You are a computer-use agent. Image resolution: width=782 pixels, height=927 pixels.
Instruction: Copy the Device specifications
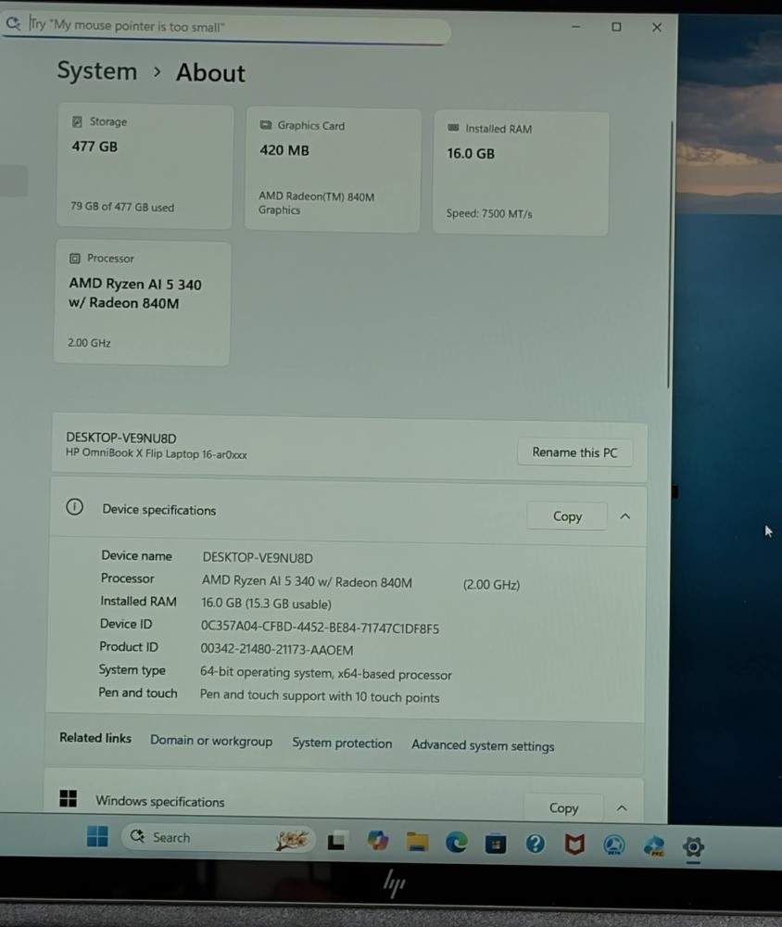(x=567, y=516)
